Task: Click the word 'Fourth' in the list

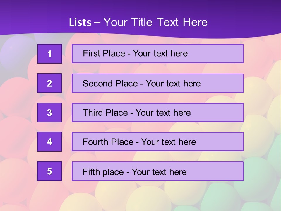Action: tap(95, 142)
